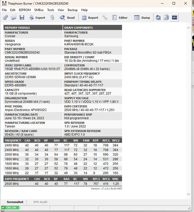Viewport: 194px width, 212px height.
Task: Click the padlock write-protection icon
Action: click(52, 17)
